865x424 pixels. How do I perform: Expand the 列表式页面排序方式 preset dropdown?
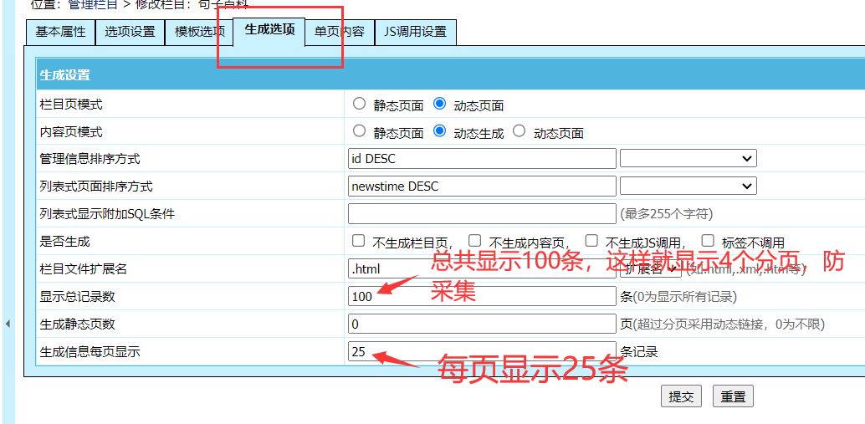point(688,186)
